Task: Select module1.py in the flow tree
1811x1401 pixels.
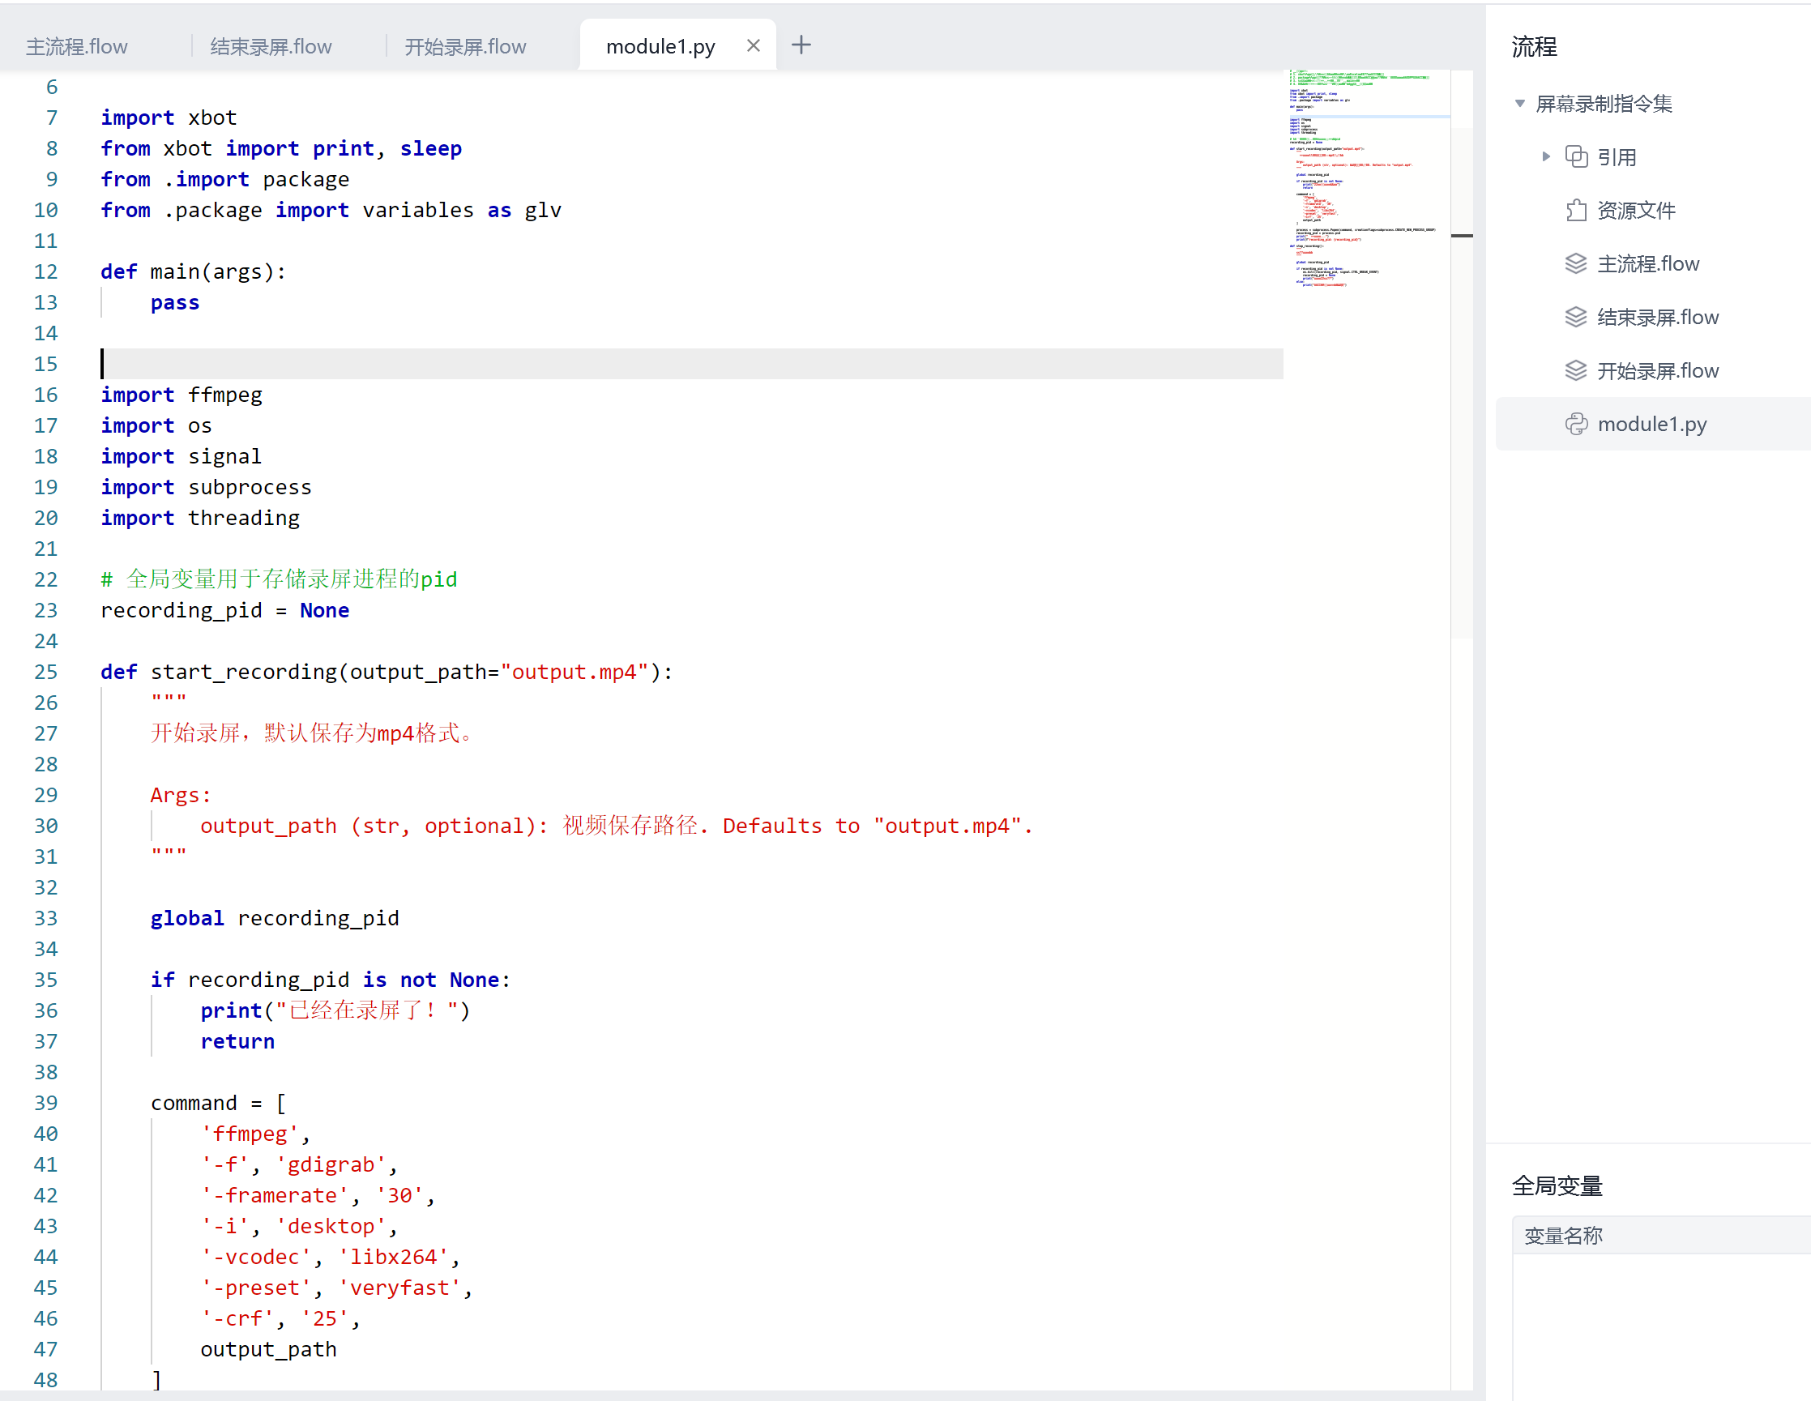Action: [1652, 425]
